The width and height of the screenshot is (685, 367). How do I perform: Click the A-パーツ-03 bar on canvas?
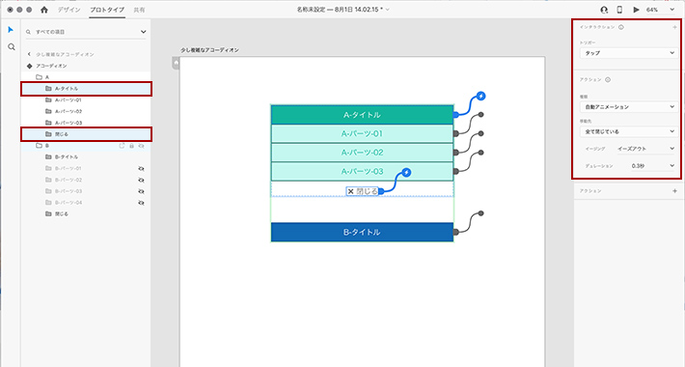362,172
